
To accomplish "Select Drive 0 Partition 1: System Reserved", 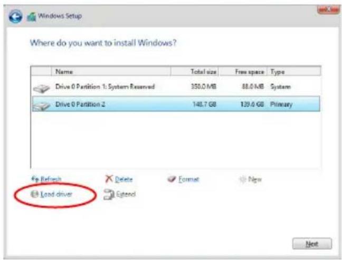I will point(105,86).
